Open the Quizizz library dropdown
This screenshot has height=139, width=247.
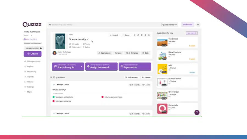coord(170,24)
